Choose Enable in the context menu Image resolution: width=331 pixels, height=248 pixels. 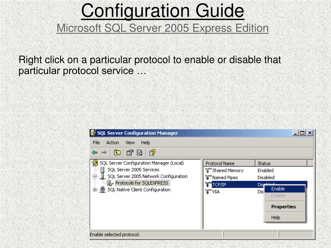284,189
